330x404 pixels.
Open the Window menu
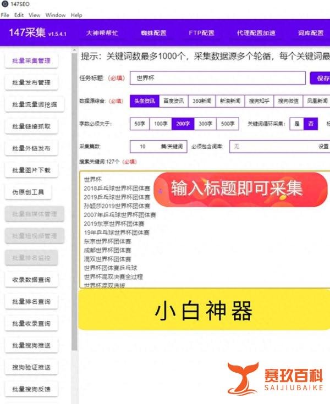[x=56, y=15]
